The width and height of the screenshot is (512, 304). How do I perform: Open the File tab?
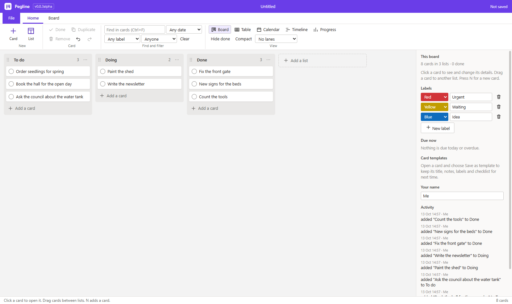point(12,18)
